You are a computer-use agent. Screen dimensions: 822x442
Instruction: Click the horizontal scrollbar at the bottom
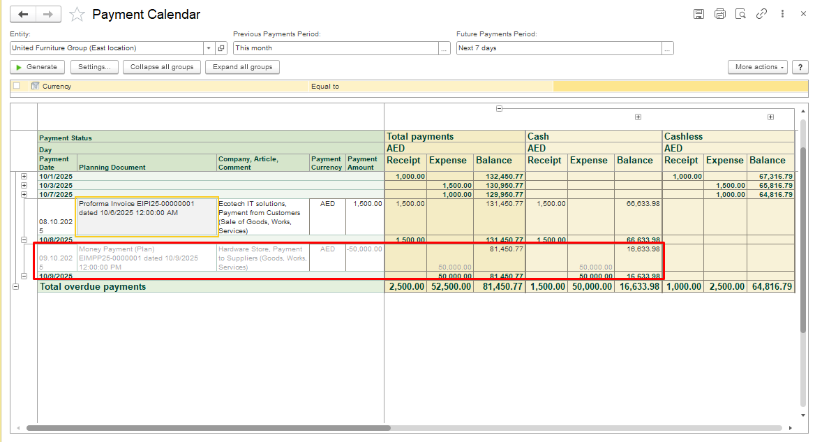pos(209,428)
